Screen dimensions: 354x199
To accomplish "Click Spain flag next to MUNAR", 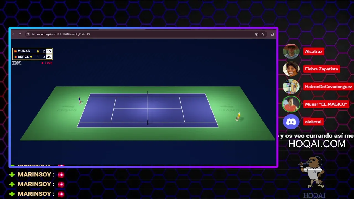I will [x=15, y=51].
